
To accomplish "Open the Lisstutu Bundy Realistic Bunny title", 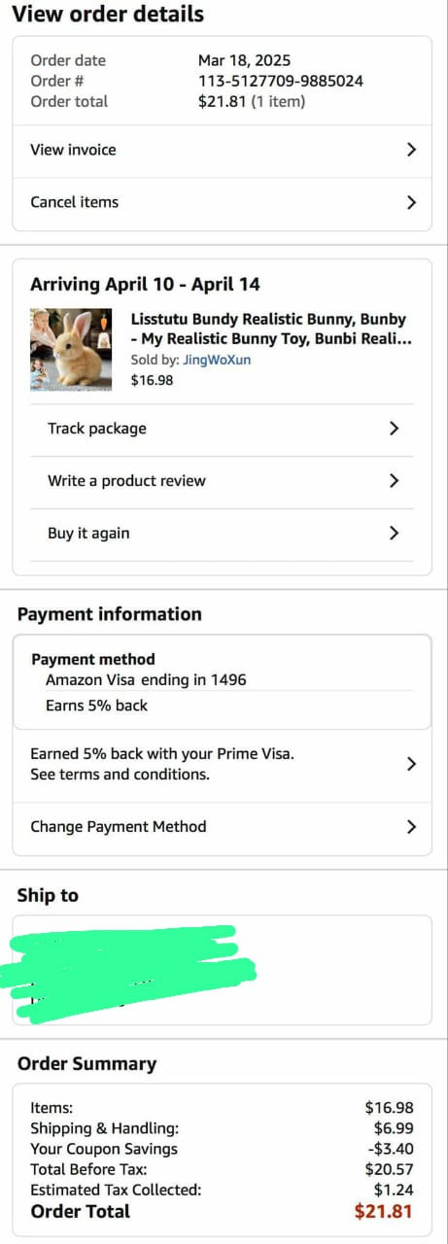I will pos(268,329).
